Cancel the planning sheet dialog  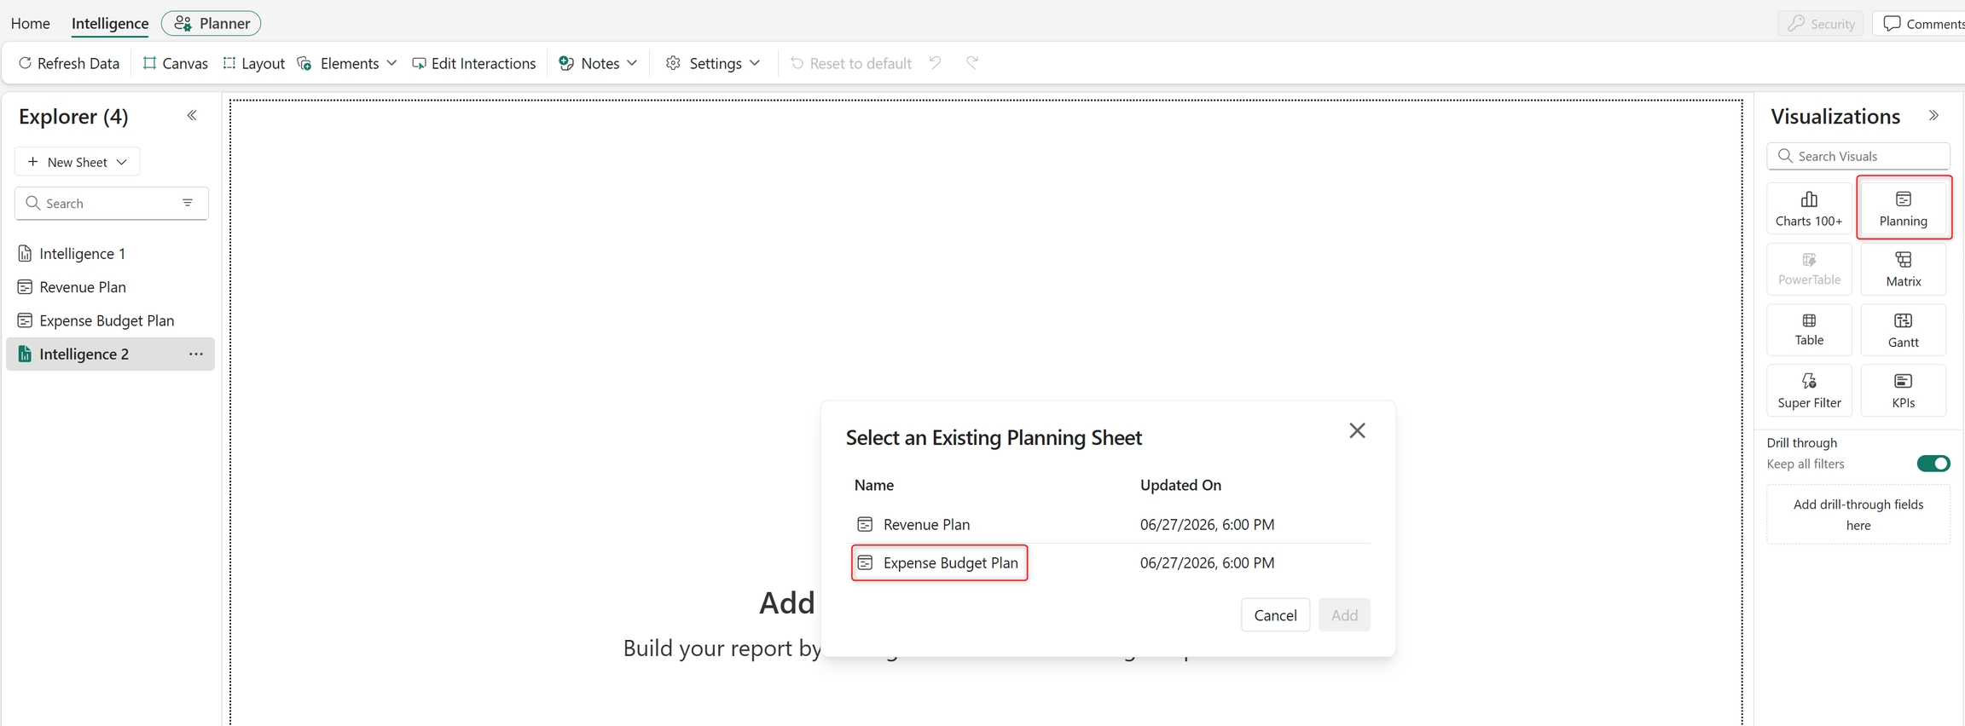(x=1275, y=615)
